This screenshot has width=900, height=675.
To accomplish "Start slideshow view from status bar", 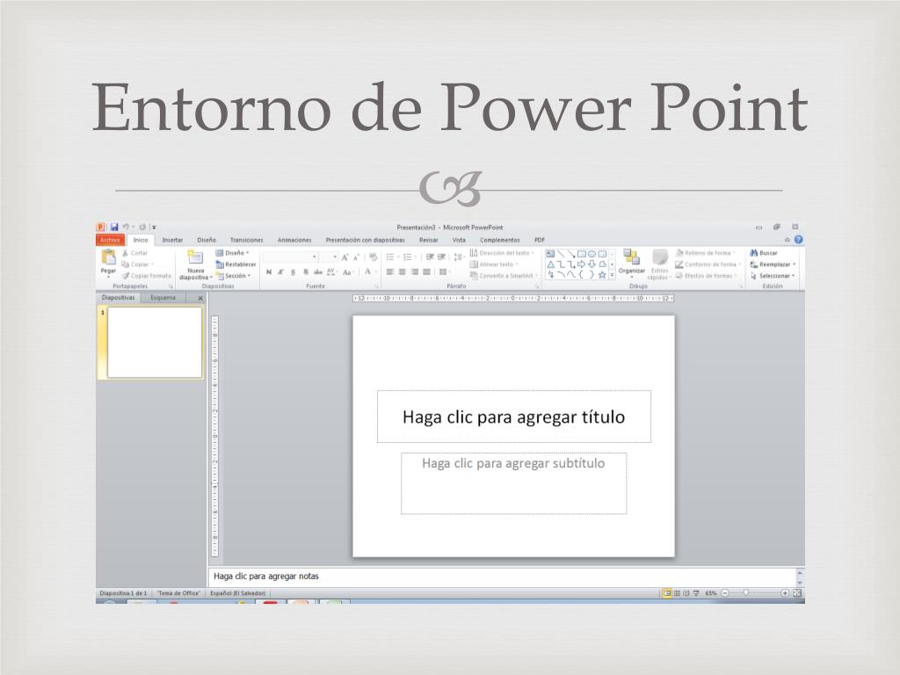I will click(696, 593).
